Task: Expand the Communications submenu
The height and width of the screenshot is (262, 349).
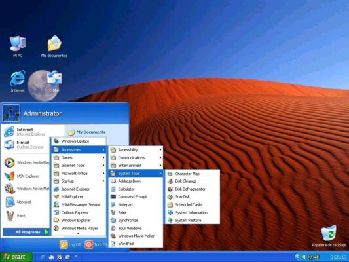Action: 136,157
